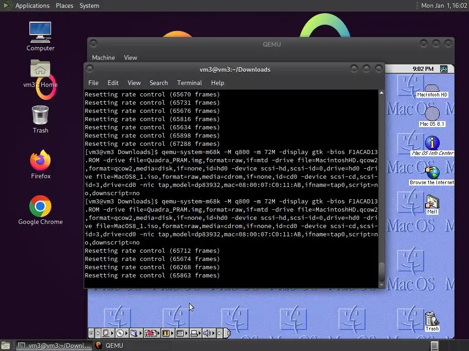Click line 'Resetting rate control (65670 frames)'

click(x=152, y=94)
